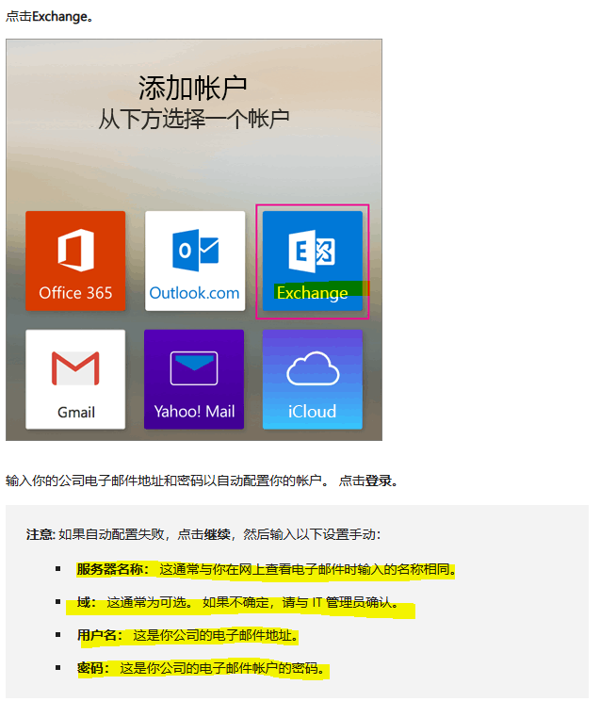Click the Yahoo Mail envelope icon
600x701 pixels.
coord(194,368)
